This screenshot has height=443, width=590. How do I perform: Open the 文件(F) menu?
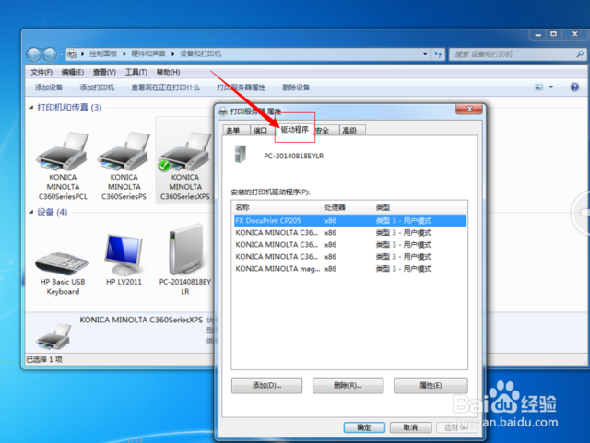(x=41, y=72)
